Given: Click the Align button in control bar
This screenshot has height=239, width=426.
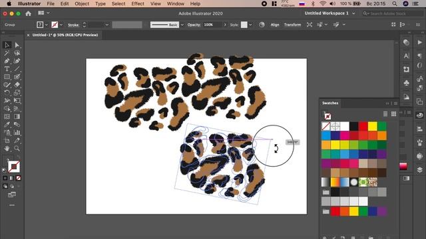Looking at the screenshot, I should (275, 25).
